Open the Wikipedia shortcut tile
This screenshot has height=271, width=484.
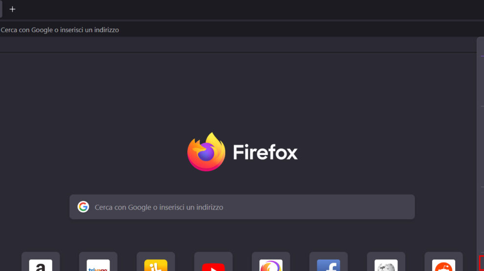(386, 262)
